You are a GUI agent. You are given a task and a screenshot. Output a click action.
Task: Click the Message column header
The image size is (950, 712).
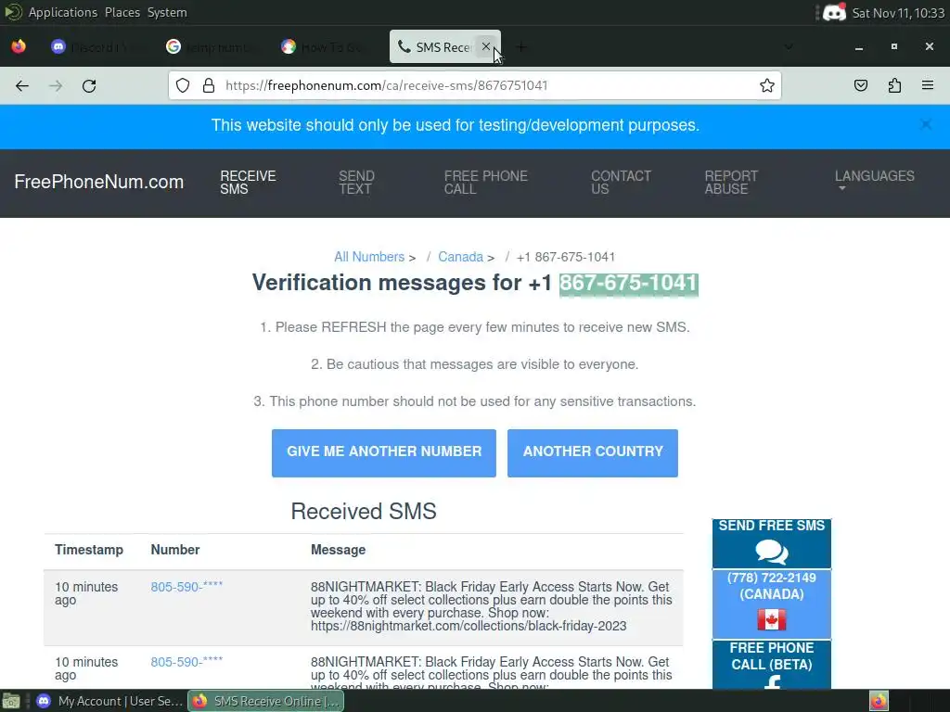338,550
